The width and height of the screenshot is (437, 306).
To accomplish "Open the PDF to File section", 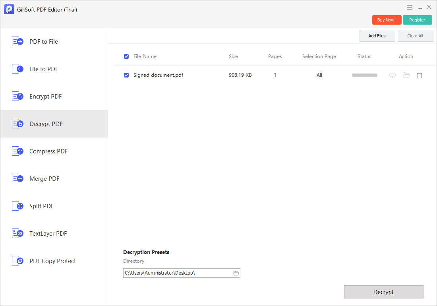I will coord(44,41).
